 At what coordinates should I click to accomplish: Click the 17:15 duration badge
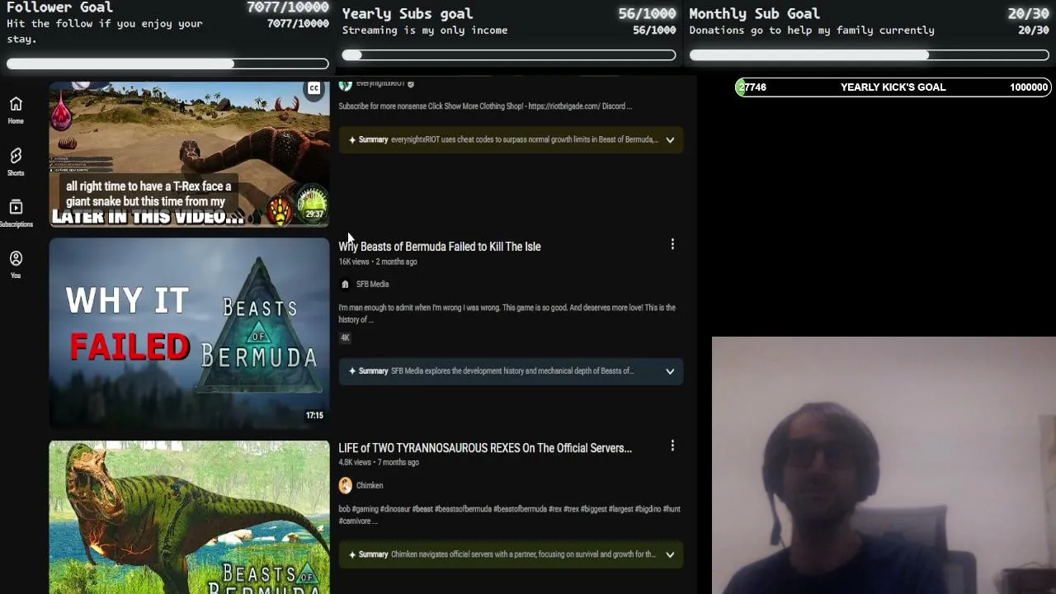pos(314,415)
